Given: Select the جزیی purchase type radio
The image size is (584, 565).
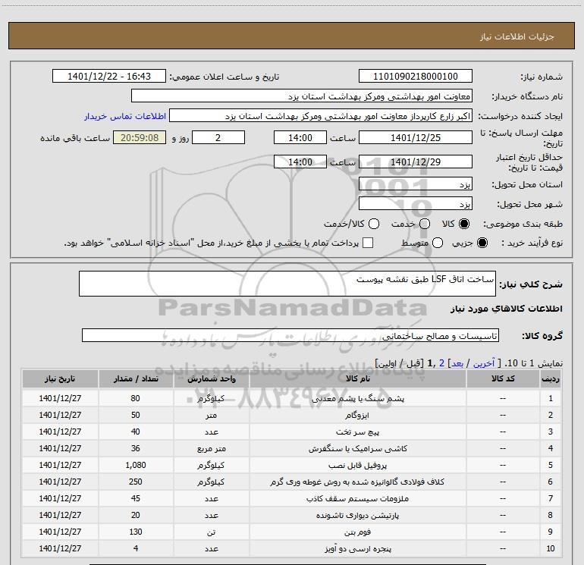Looking at the screenshot, I should [482, 243].
